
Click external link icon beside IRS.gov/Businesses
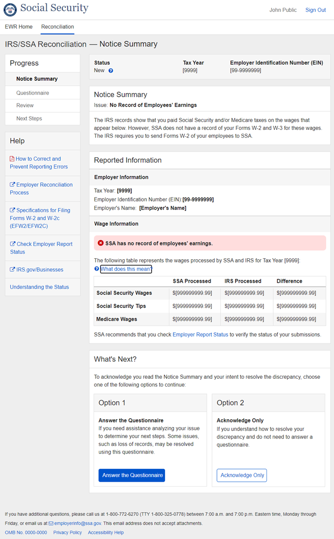[12, 269]
